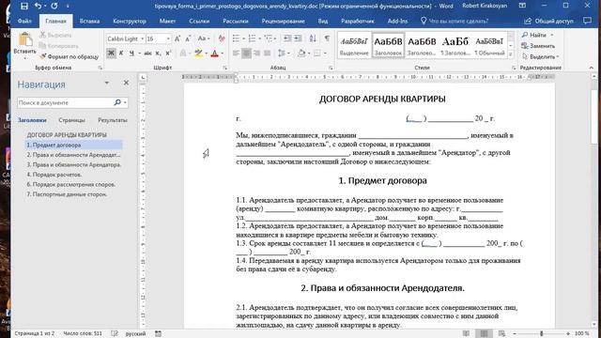This screenshot has height=338, width=601.
Task: Justify the paragraph text
Action: [x=267, y=54]
